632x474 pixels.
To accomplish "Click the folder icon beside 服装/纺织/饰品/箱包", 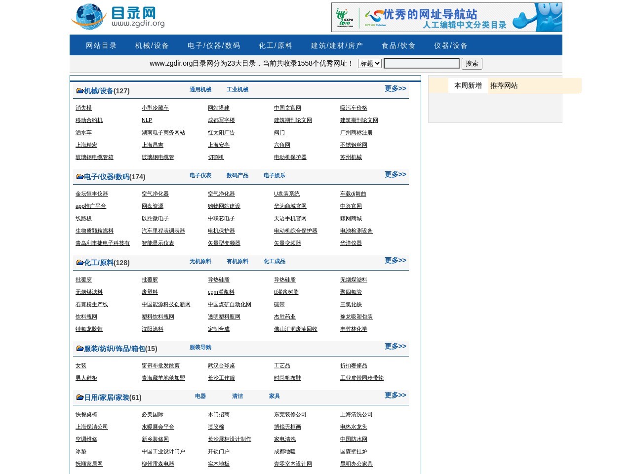I will (80, 348).
